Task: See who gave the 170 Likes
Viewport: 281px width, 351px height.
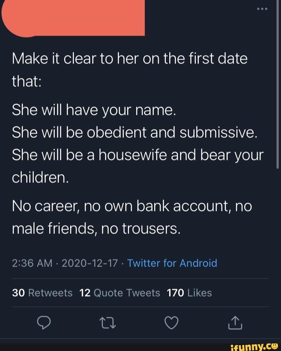Action: (x=189, y=292)
